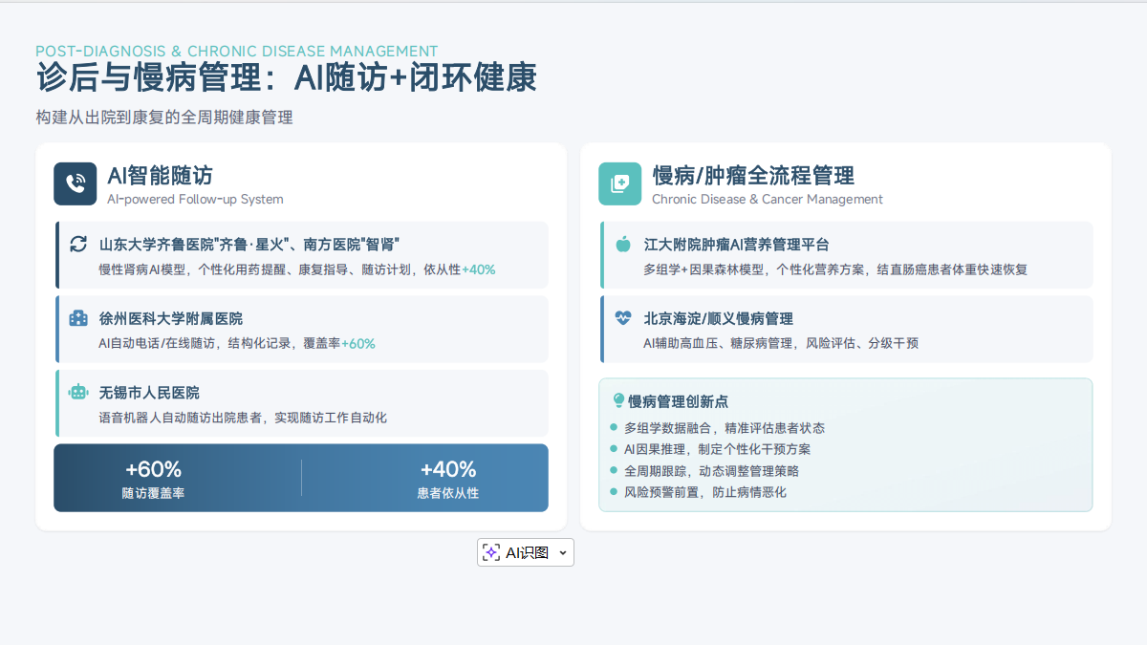Click the 风险预警前置 bullet point
Viewport: 1147px width, 645px height.
coord(704,492)
